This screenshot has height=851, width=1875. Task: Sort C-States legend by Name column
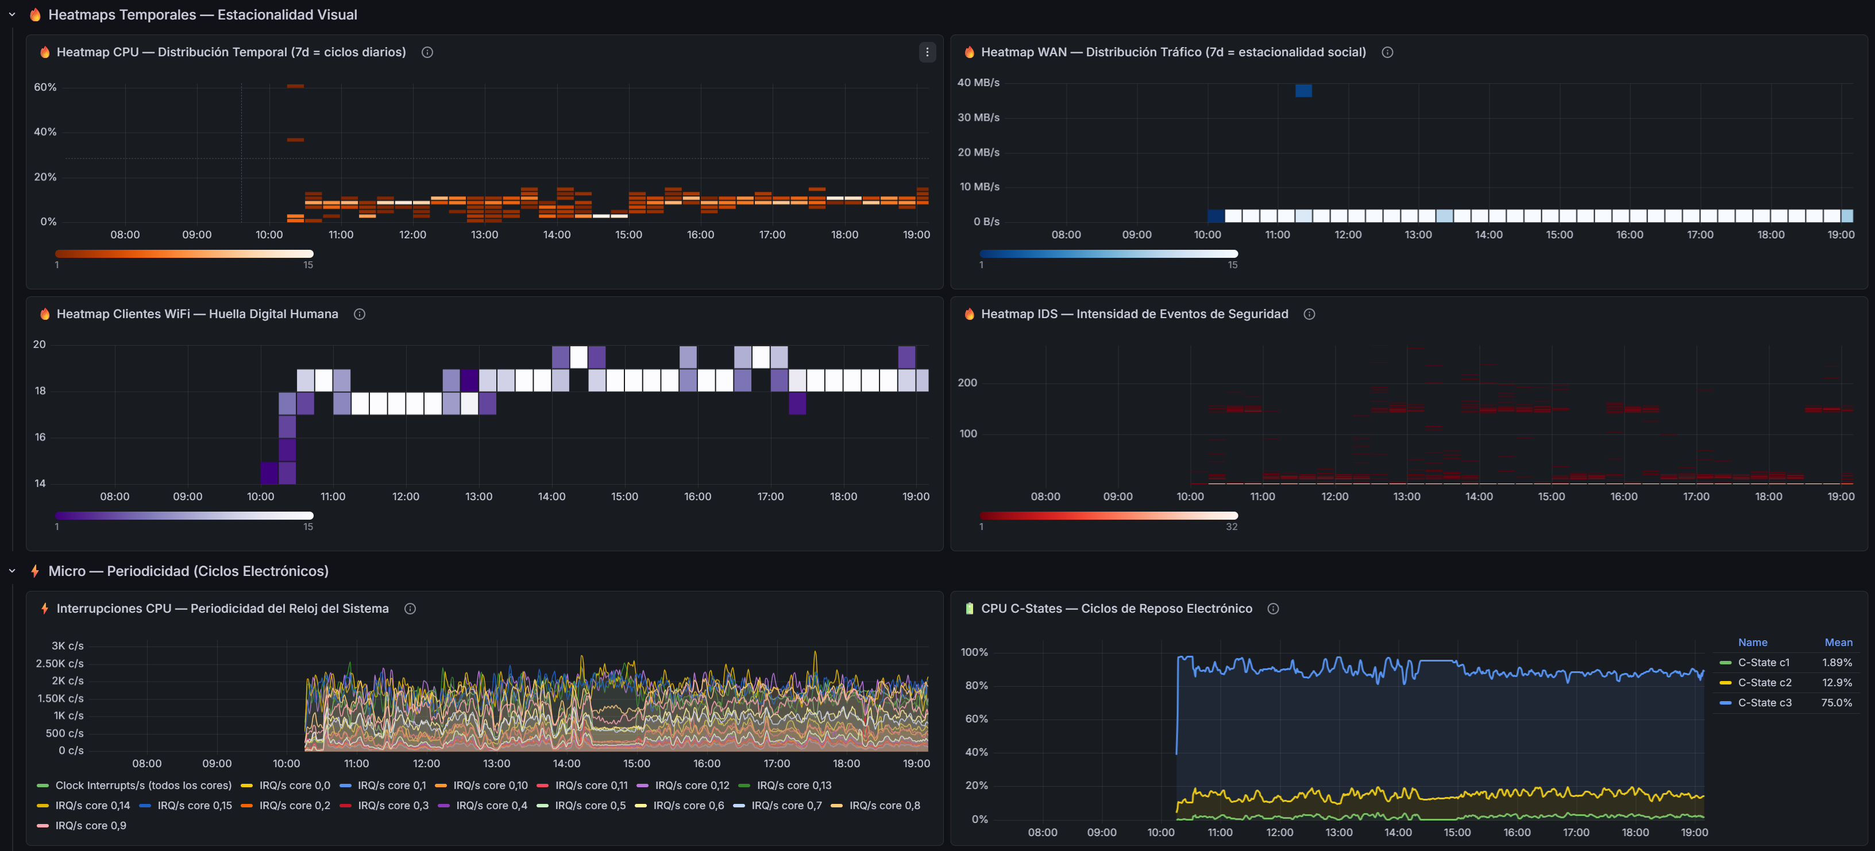point(1753,642)
